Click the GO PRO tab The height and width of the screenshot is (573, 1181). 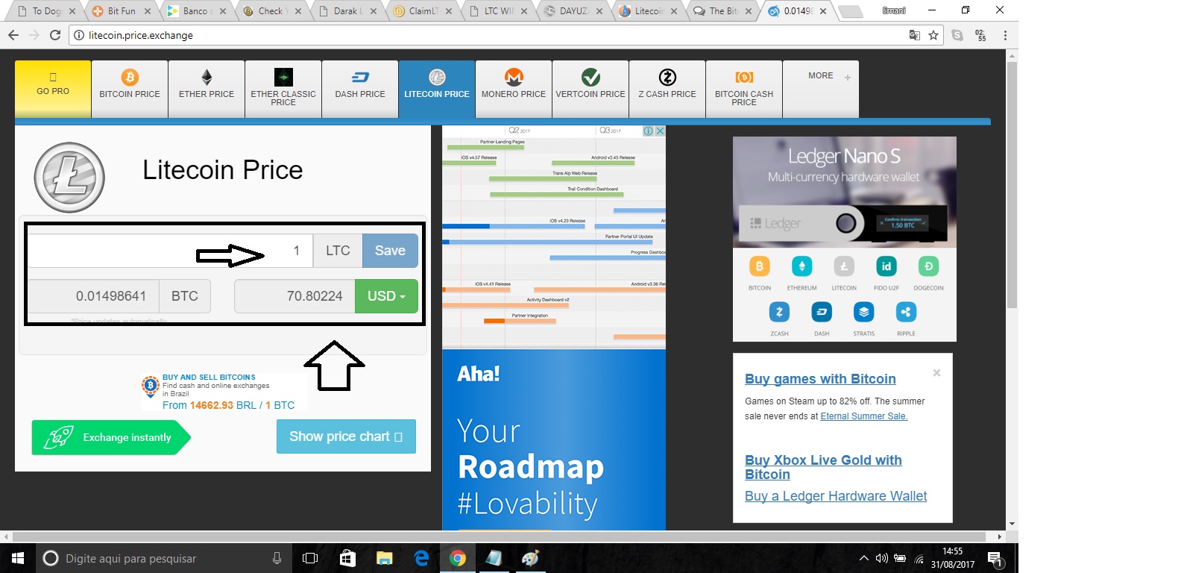[x=53, y=89]
